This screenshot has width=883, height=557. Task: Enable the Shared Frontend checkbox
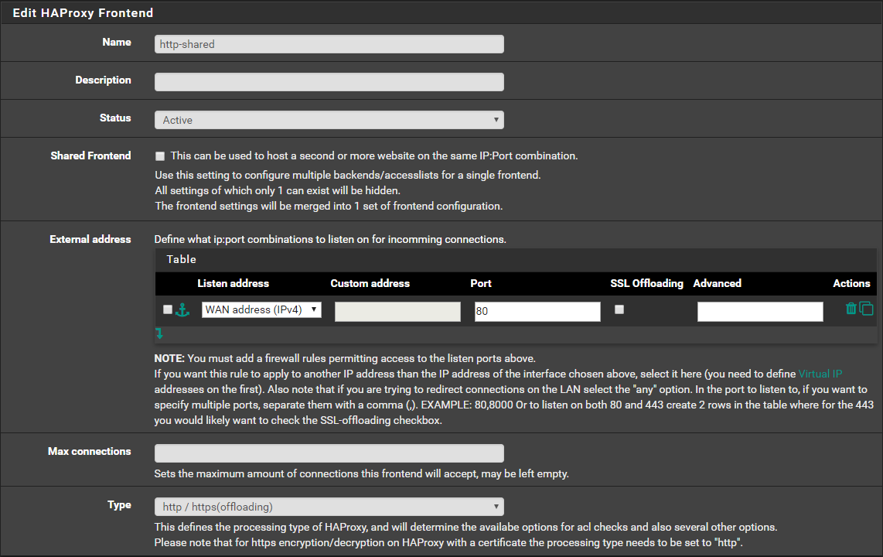[160, 155]
